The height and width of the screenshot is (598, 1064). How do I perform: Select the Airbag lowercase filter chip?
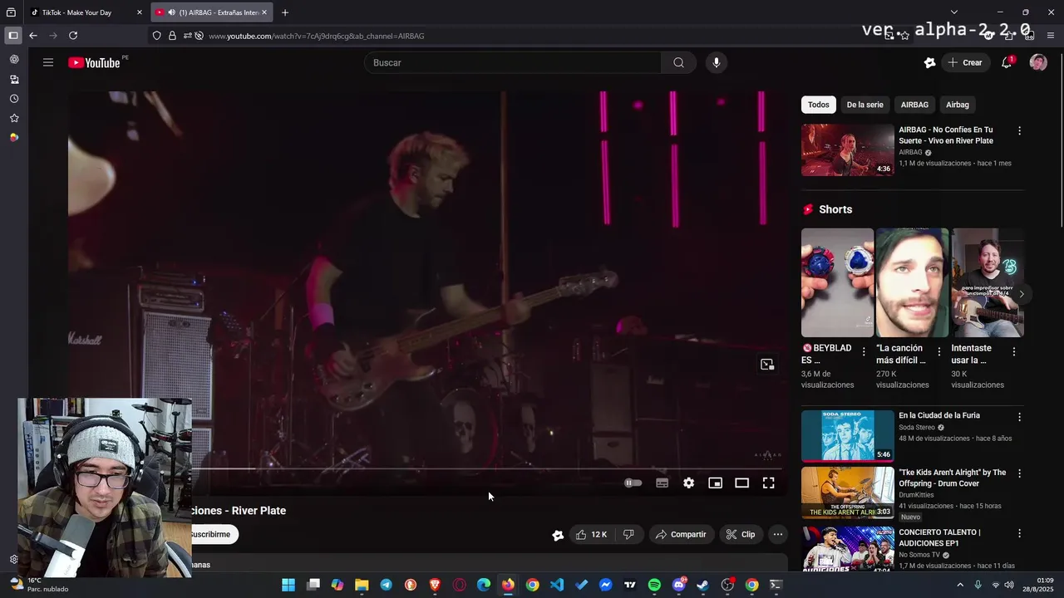coord(958,105)
